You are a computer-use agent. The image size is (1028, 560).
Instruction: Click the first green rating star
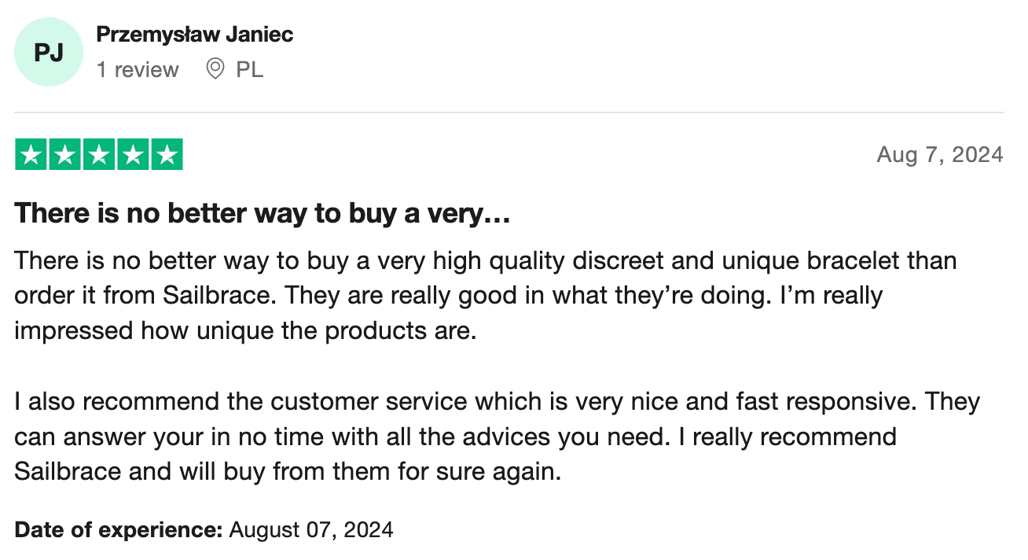[31, 154]
